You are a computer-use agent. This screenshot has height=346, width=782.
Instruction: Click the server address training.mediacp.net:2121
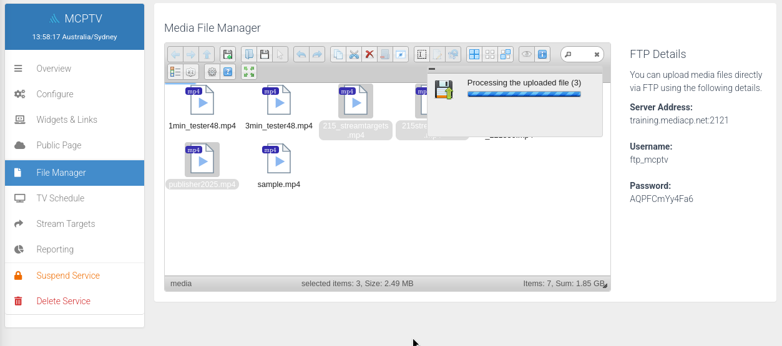(x=679, y=120)
